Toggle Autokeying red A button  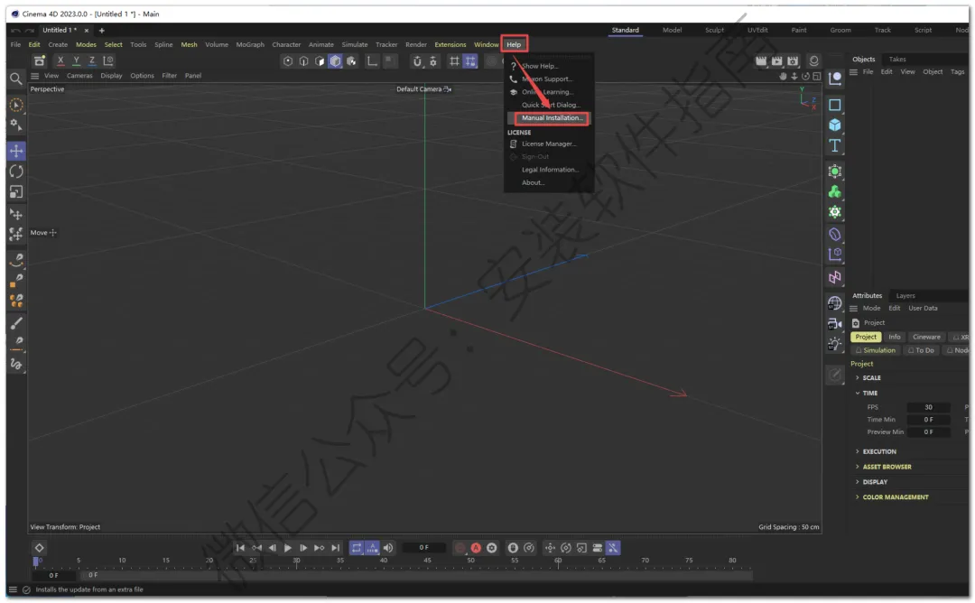point(476,548)
